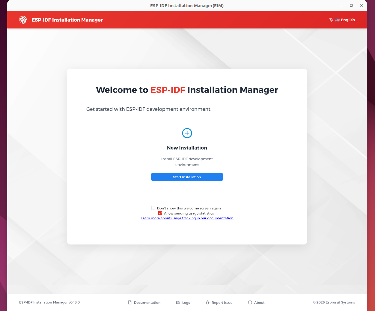Click the translate language icon

(331, 20)
